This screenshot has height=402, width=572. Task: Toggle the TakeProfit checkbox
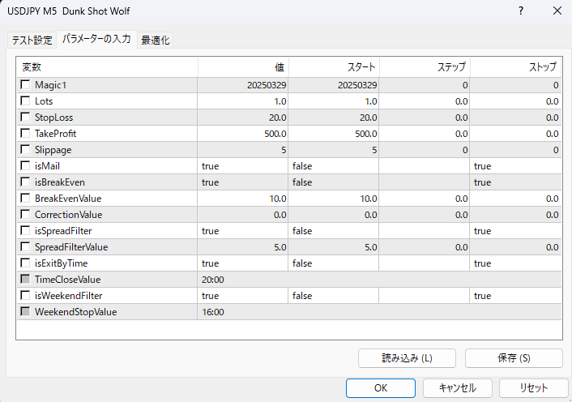click(26, 134)
